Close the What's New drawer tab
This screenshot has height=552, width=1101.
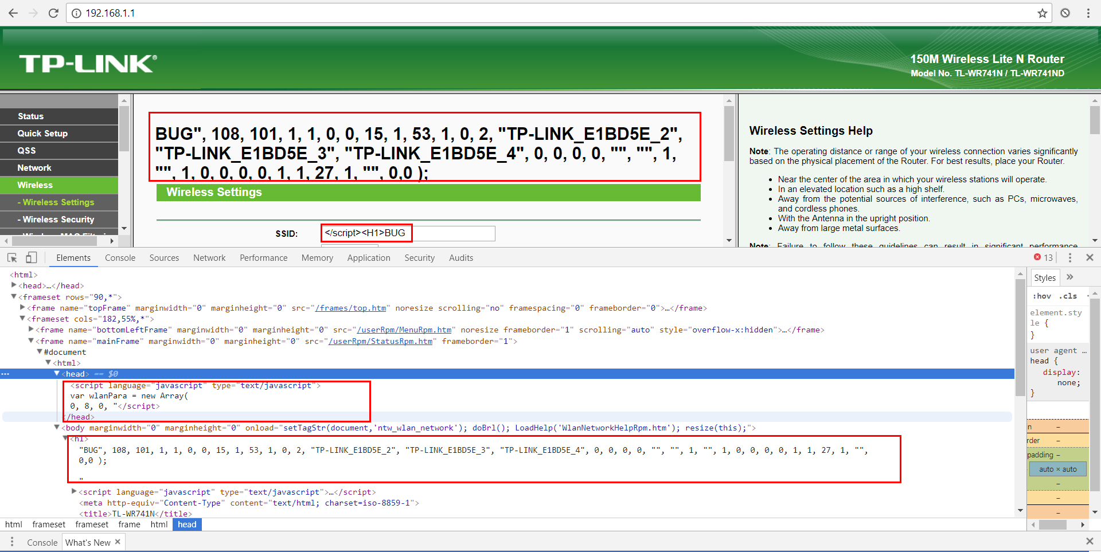click(118, 542)
